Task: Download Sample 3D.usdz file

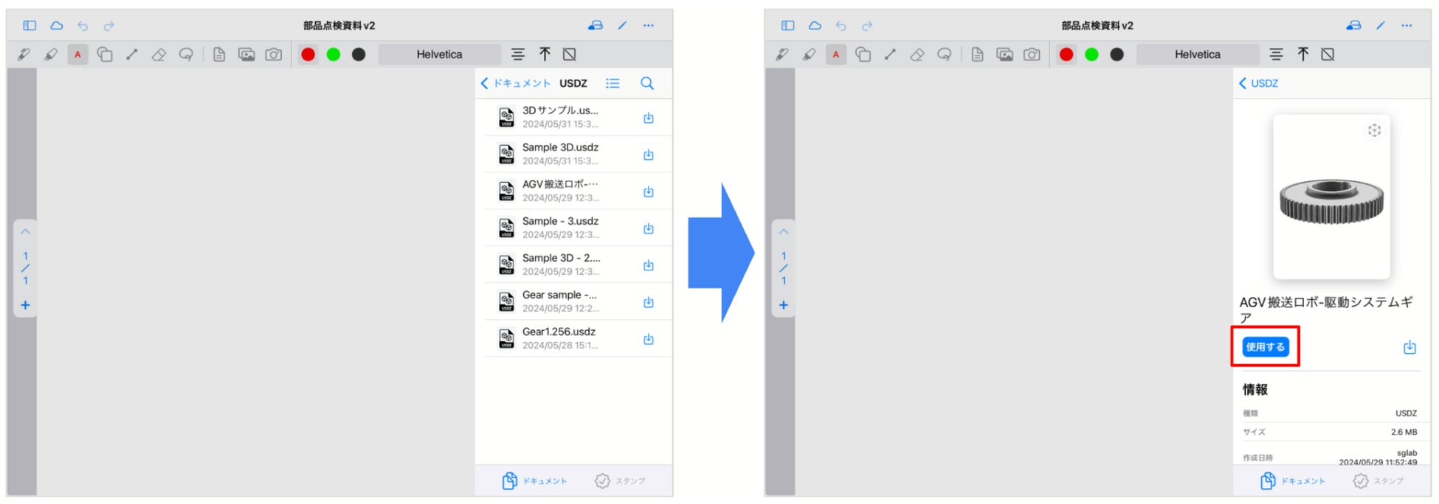Action: pos(649,155)
